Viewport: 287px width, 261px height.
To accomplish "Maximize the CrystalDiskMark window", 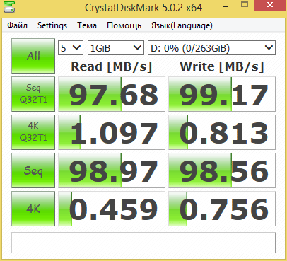I will pyautogui.click(x=245, y=5).
